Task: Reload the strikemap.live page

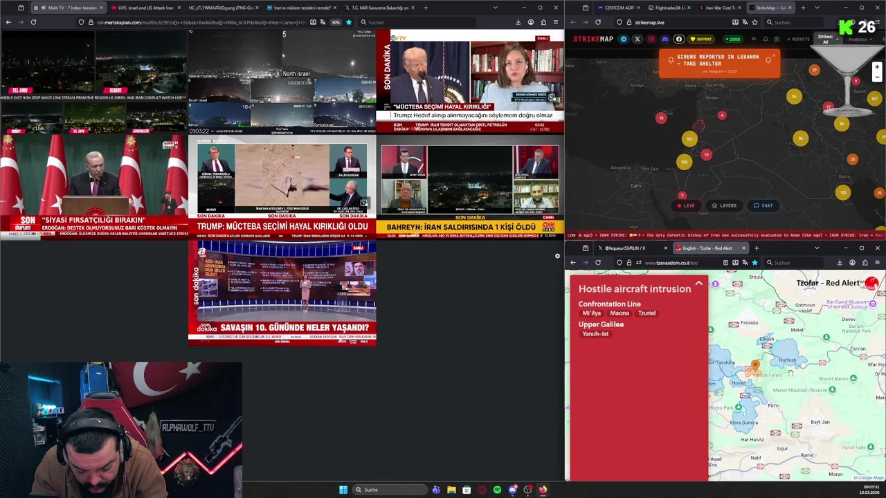Action: point(598,22)
